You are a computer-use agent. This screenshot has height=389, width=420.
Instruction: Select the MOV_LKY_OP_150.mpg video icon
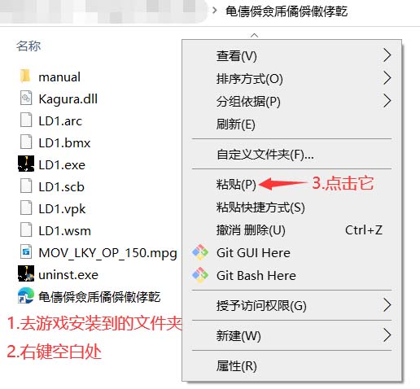coord(26,252)
